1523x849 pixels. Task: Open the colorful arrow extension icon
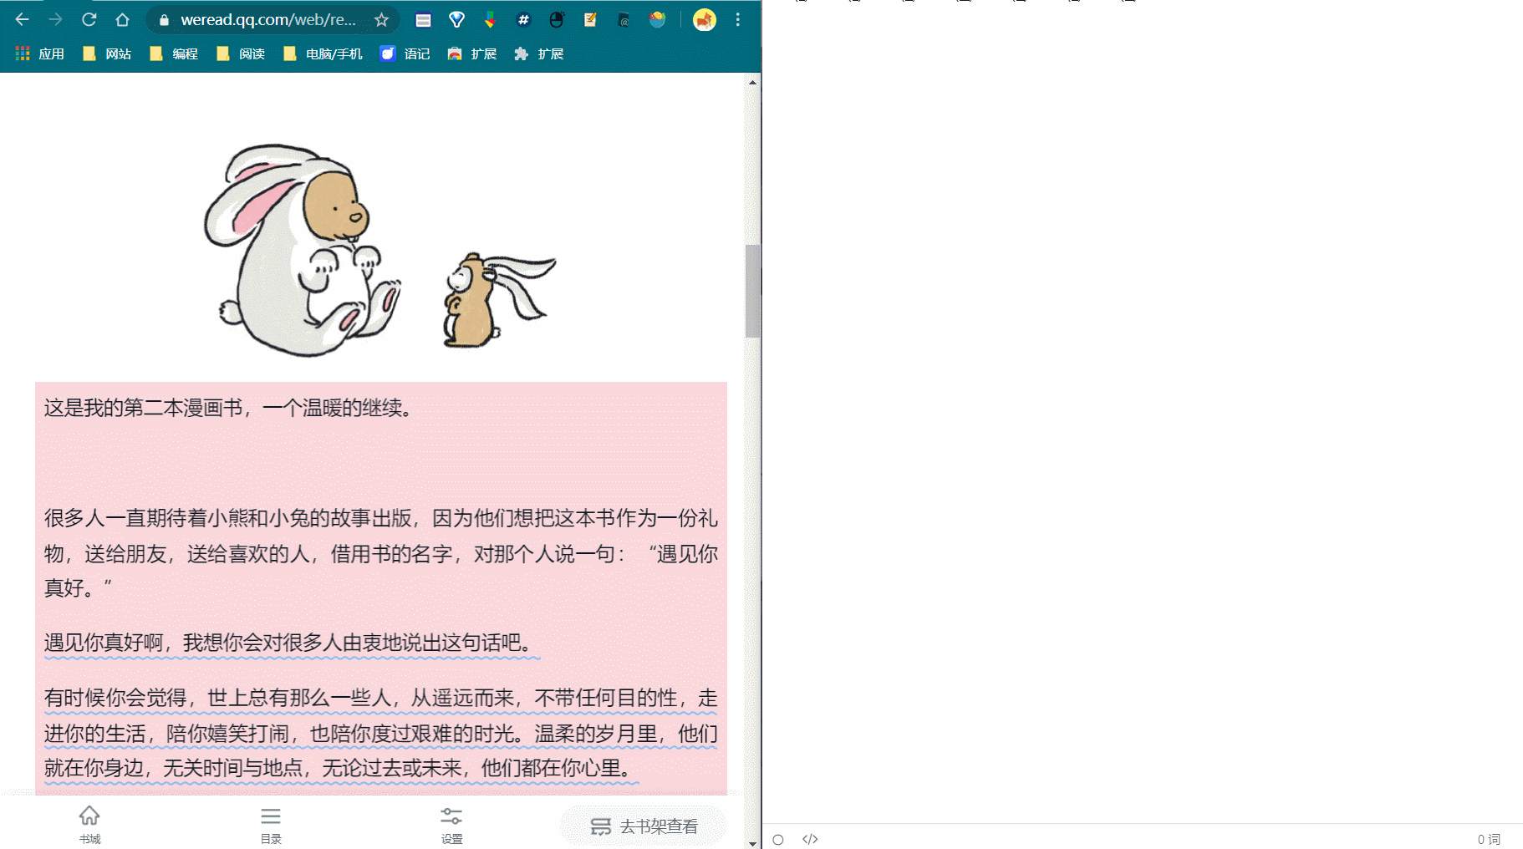(x=490, y=20)
